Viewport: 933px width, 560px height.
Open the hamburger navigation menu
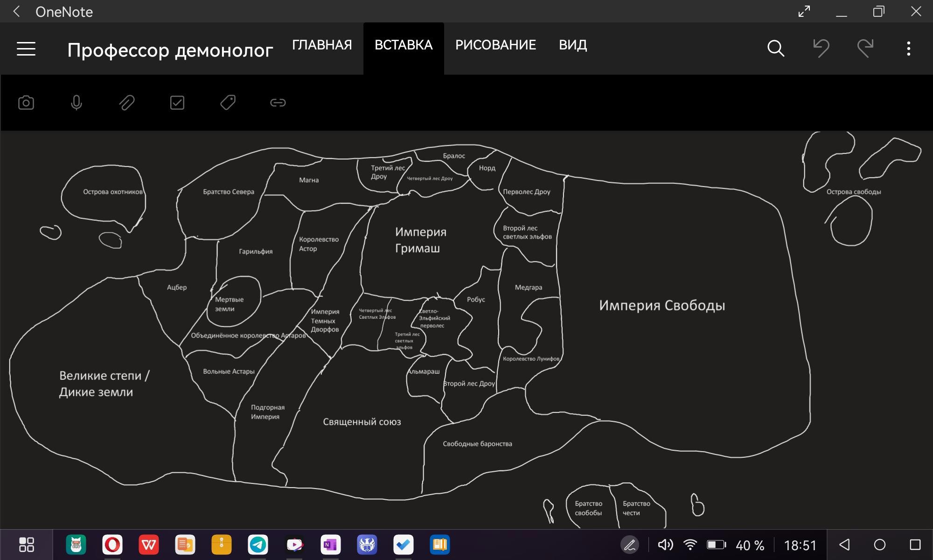(26, 49)
